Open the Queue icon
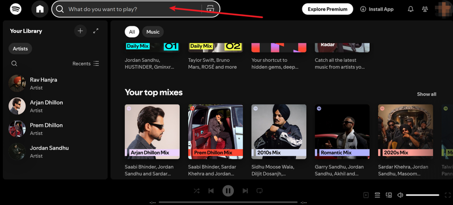453x205 pixels. 377,195
